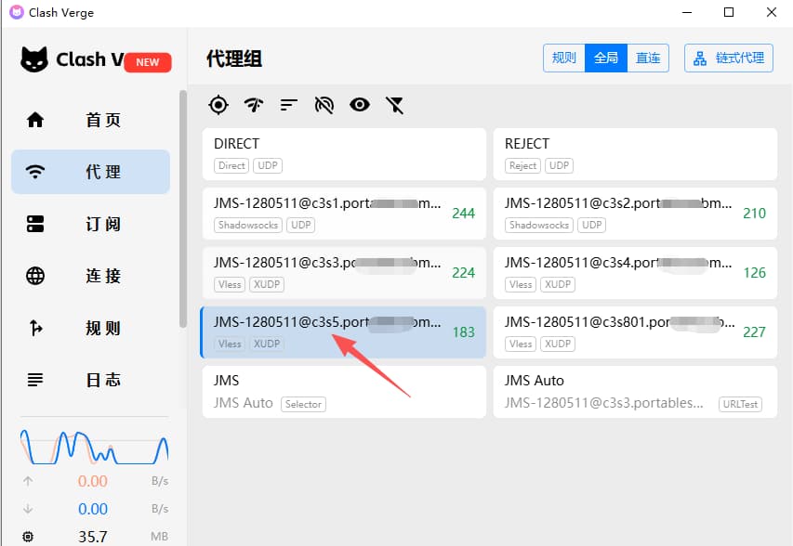Select the JMS Selector group card

(344, 392)
